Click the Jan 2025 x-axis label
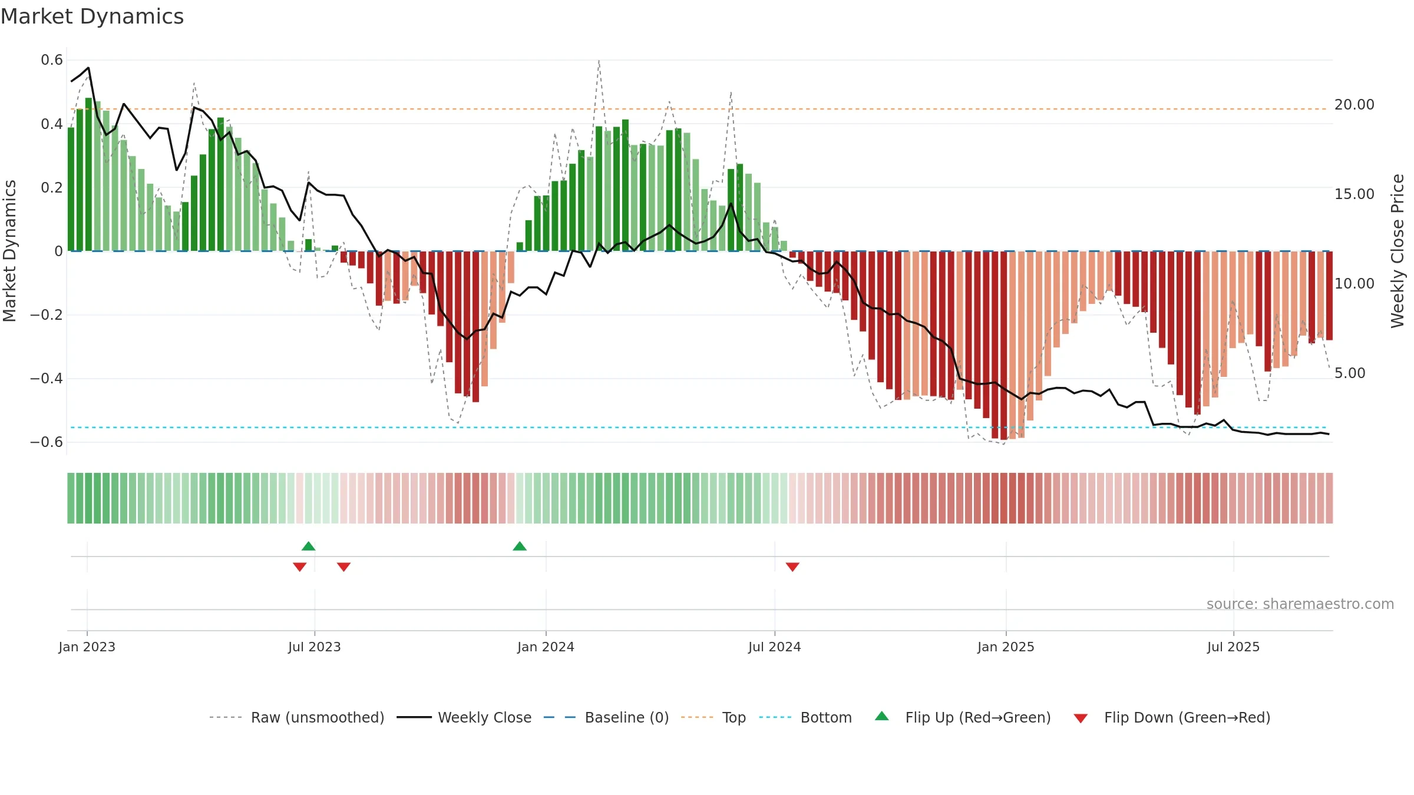Screen dimensions: 1414x795 (1006, 647)
